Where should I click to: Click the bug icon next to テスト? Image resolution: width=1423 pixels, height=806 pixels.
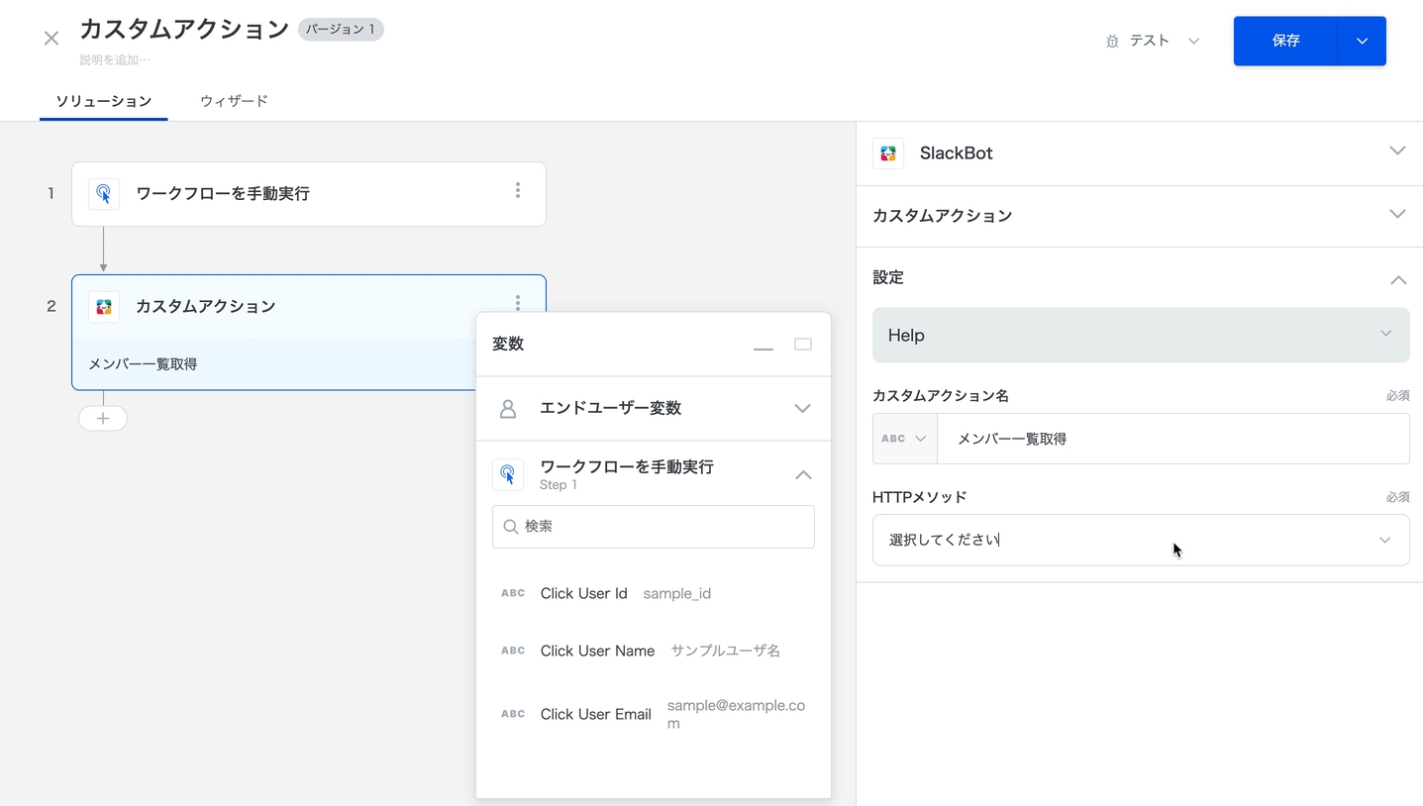pyautogui.click(x=1112, y=42)
